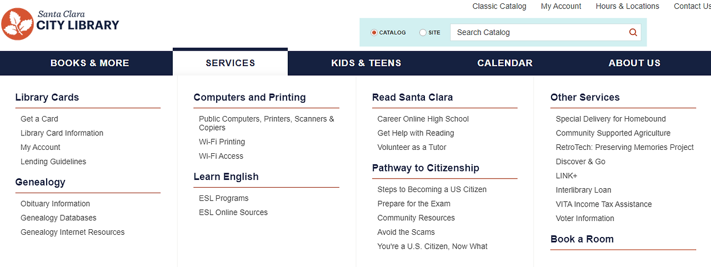Open Career Online High School link

pos(423,119)
